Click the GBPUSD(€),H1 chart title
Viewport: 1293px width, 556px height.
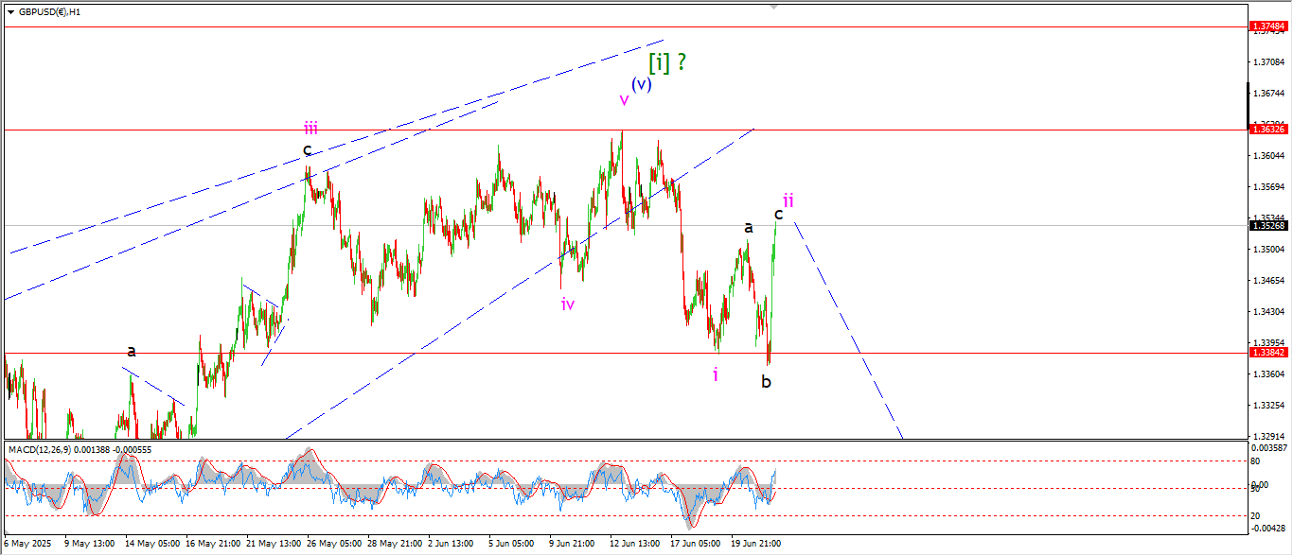point(49,12)
